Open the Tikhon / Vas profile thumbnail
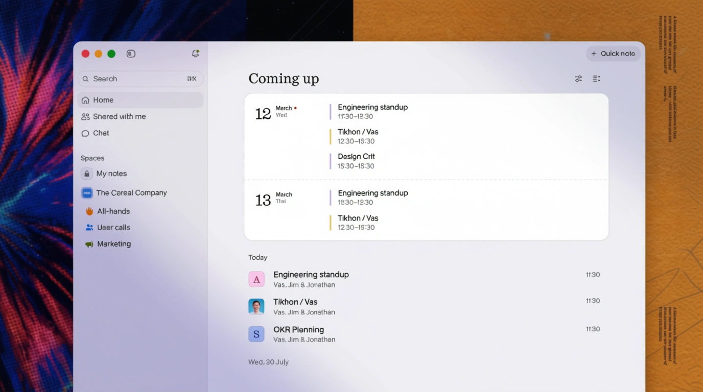Screen dimensions: 703x392 click(x=256, y=307)
